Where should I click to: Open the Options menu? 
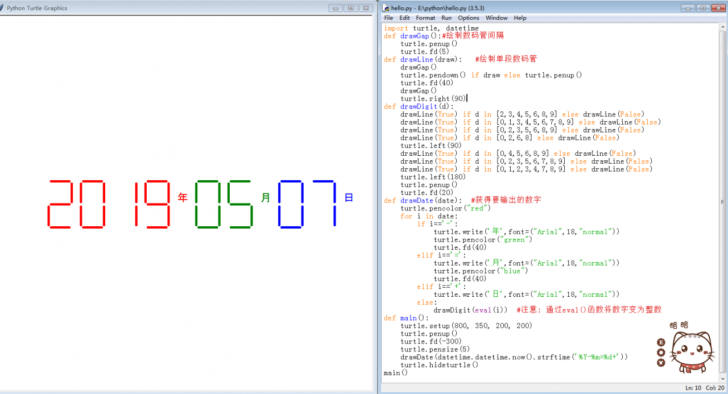click(469, 18)
